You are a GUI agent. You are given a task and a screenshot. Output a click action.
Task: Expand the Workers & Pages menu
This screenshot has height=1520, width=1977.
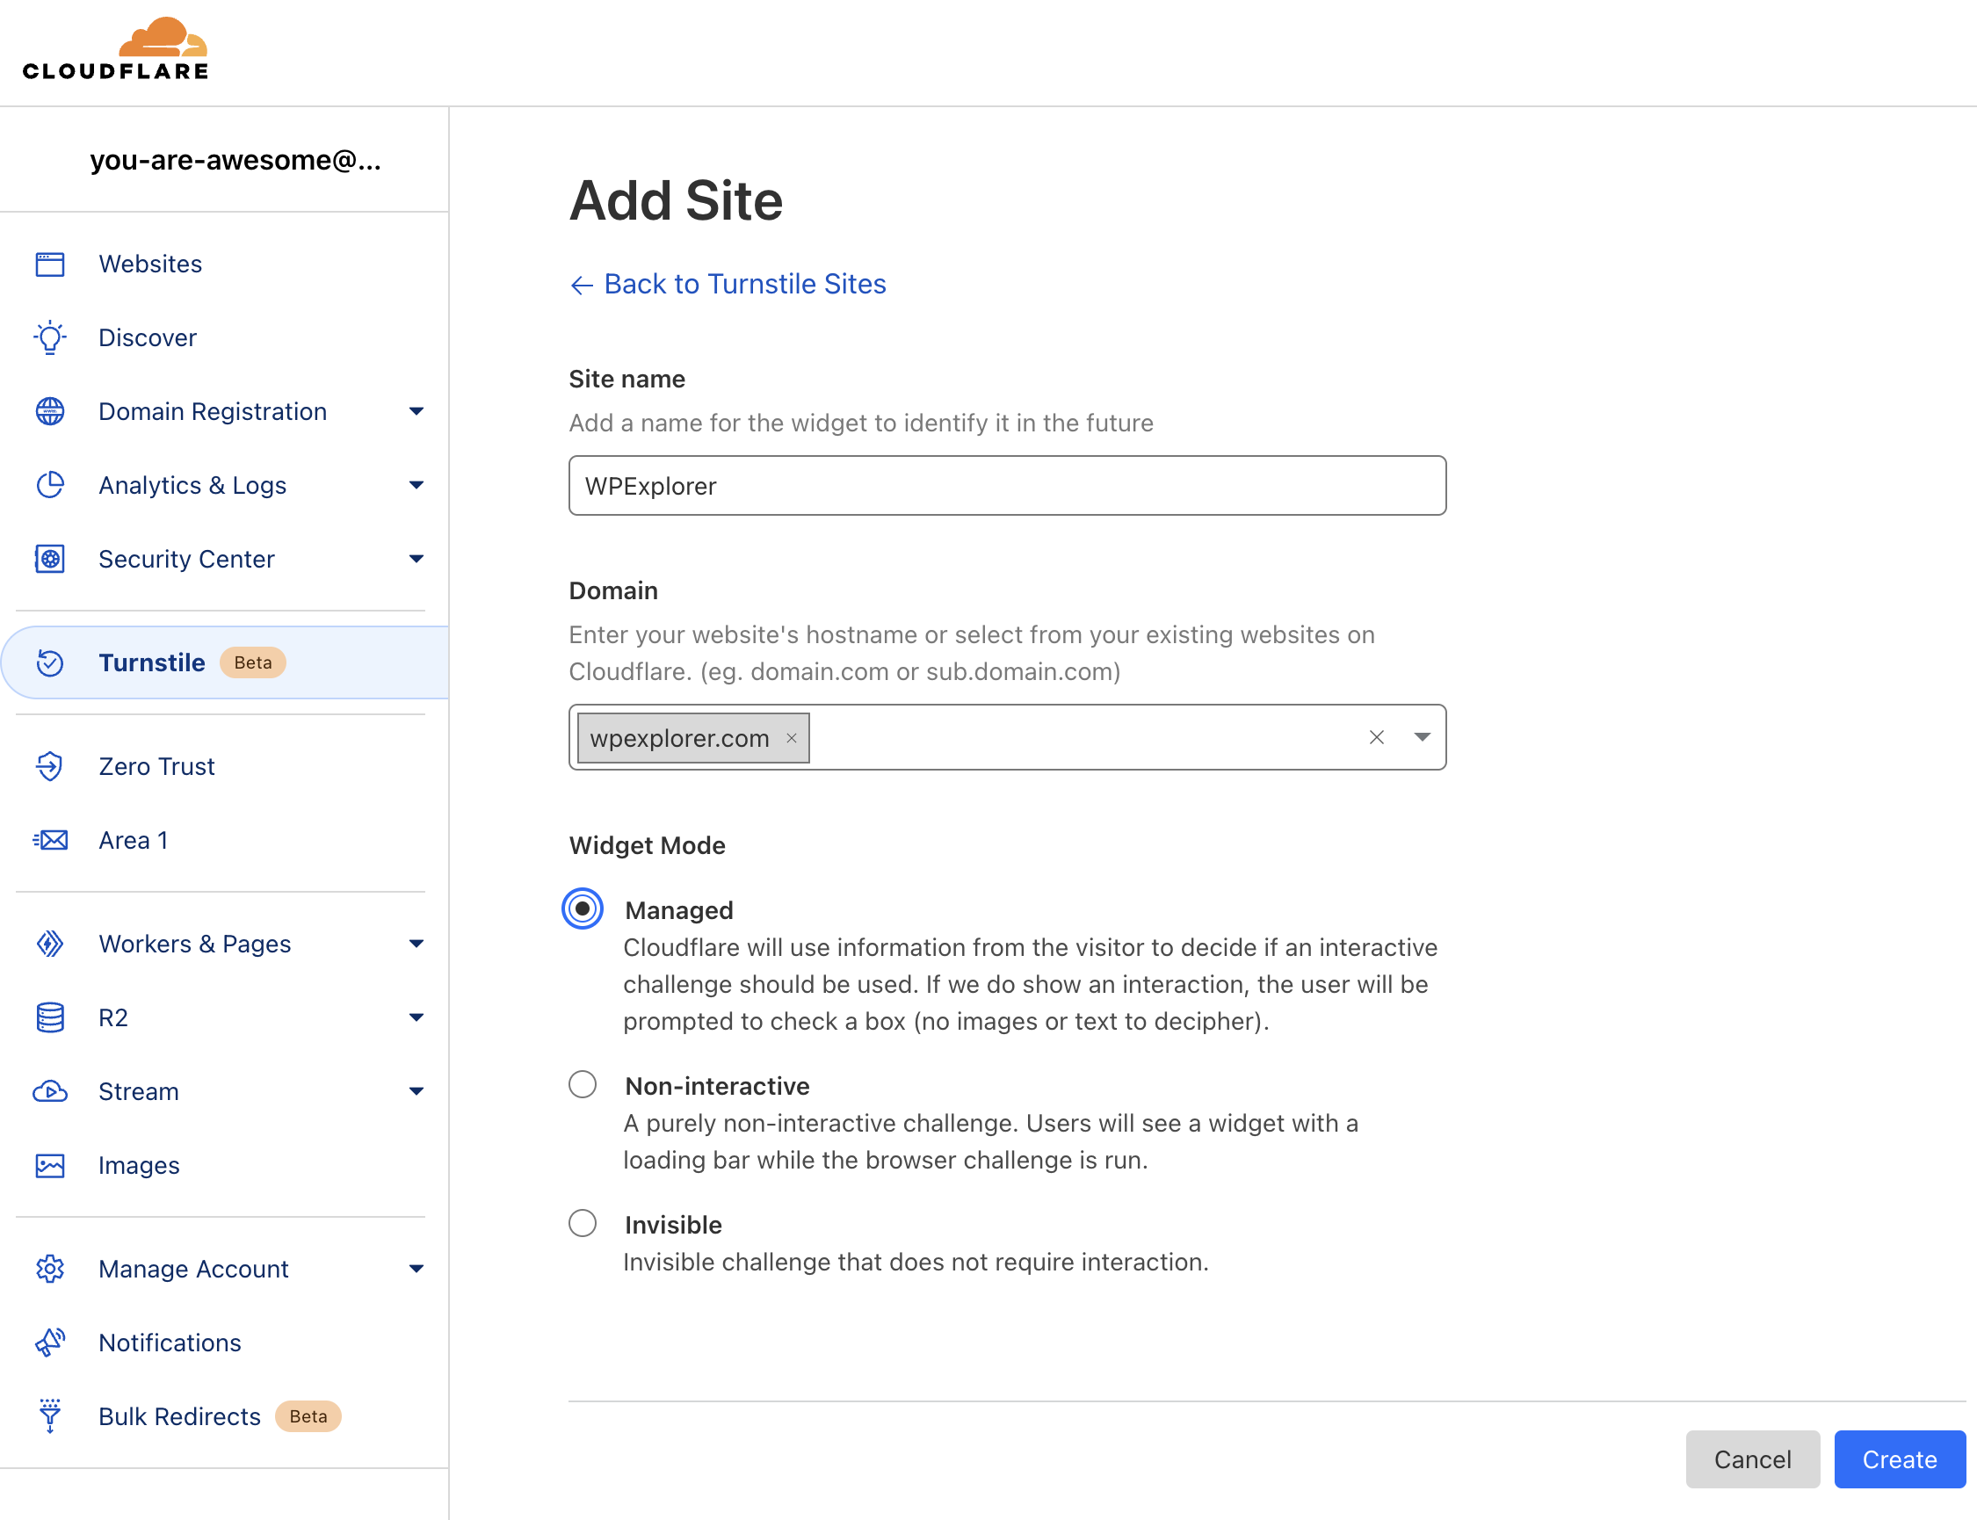(x=416, y=944)
